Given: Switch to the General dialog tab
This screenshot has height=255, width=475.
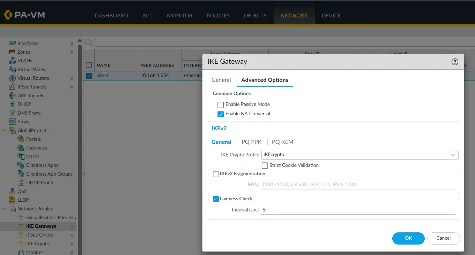Looking at the screenshot, I should [221, 80].
